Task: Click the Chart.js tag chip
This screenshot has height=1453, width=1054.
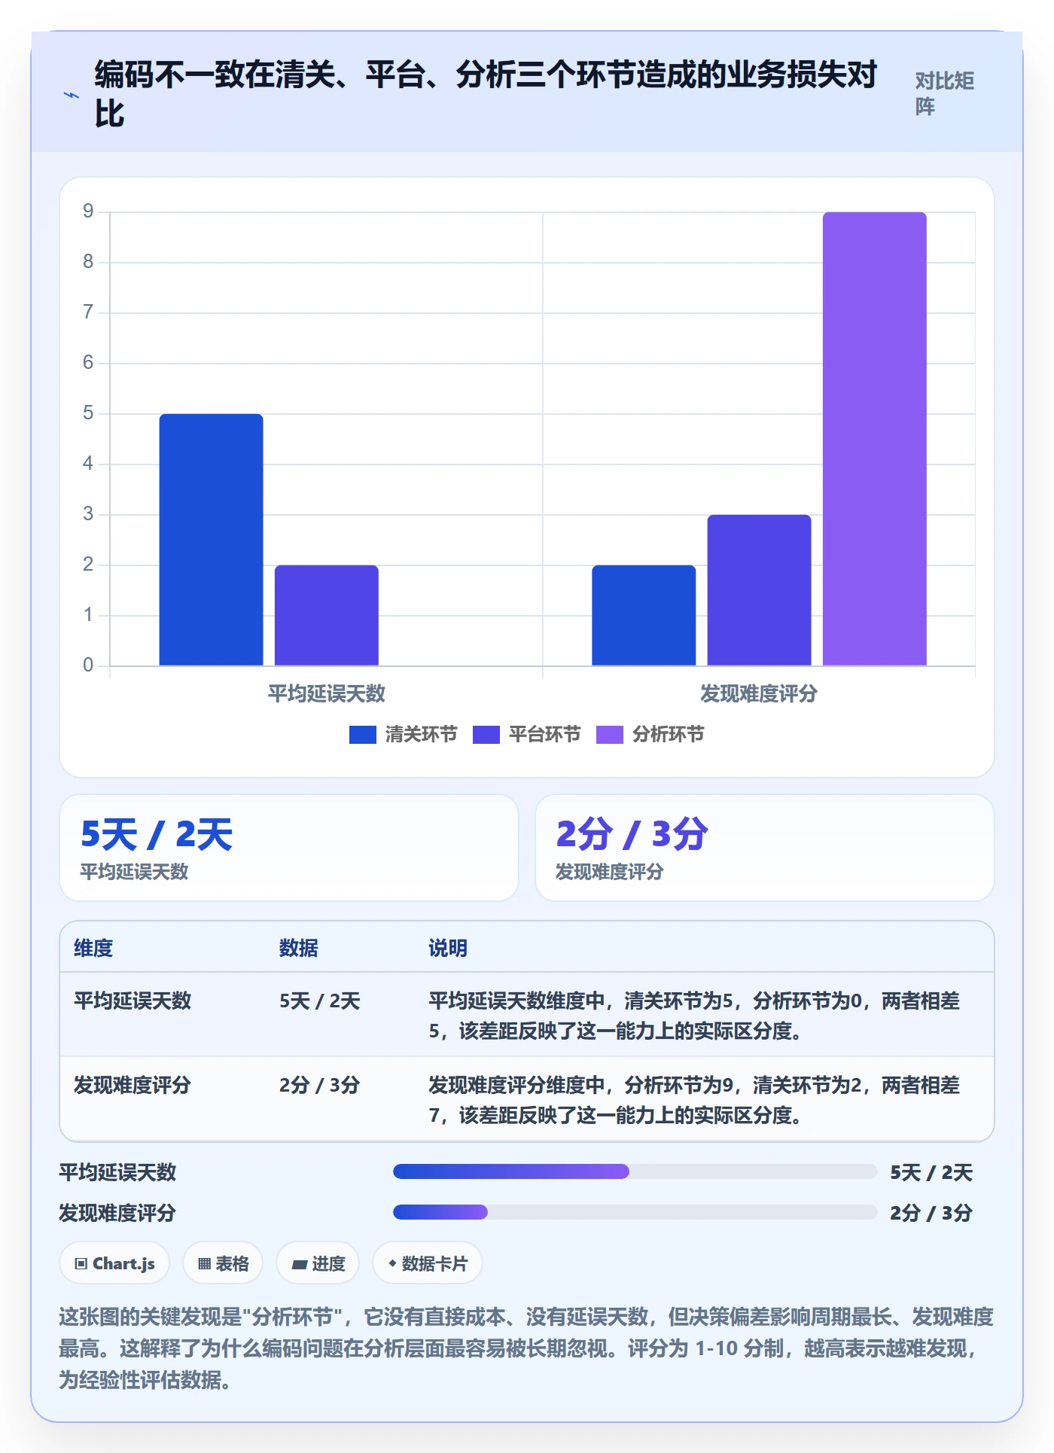Action: click(x=114, y=1263)
